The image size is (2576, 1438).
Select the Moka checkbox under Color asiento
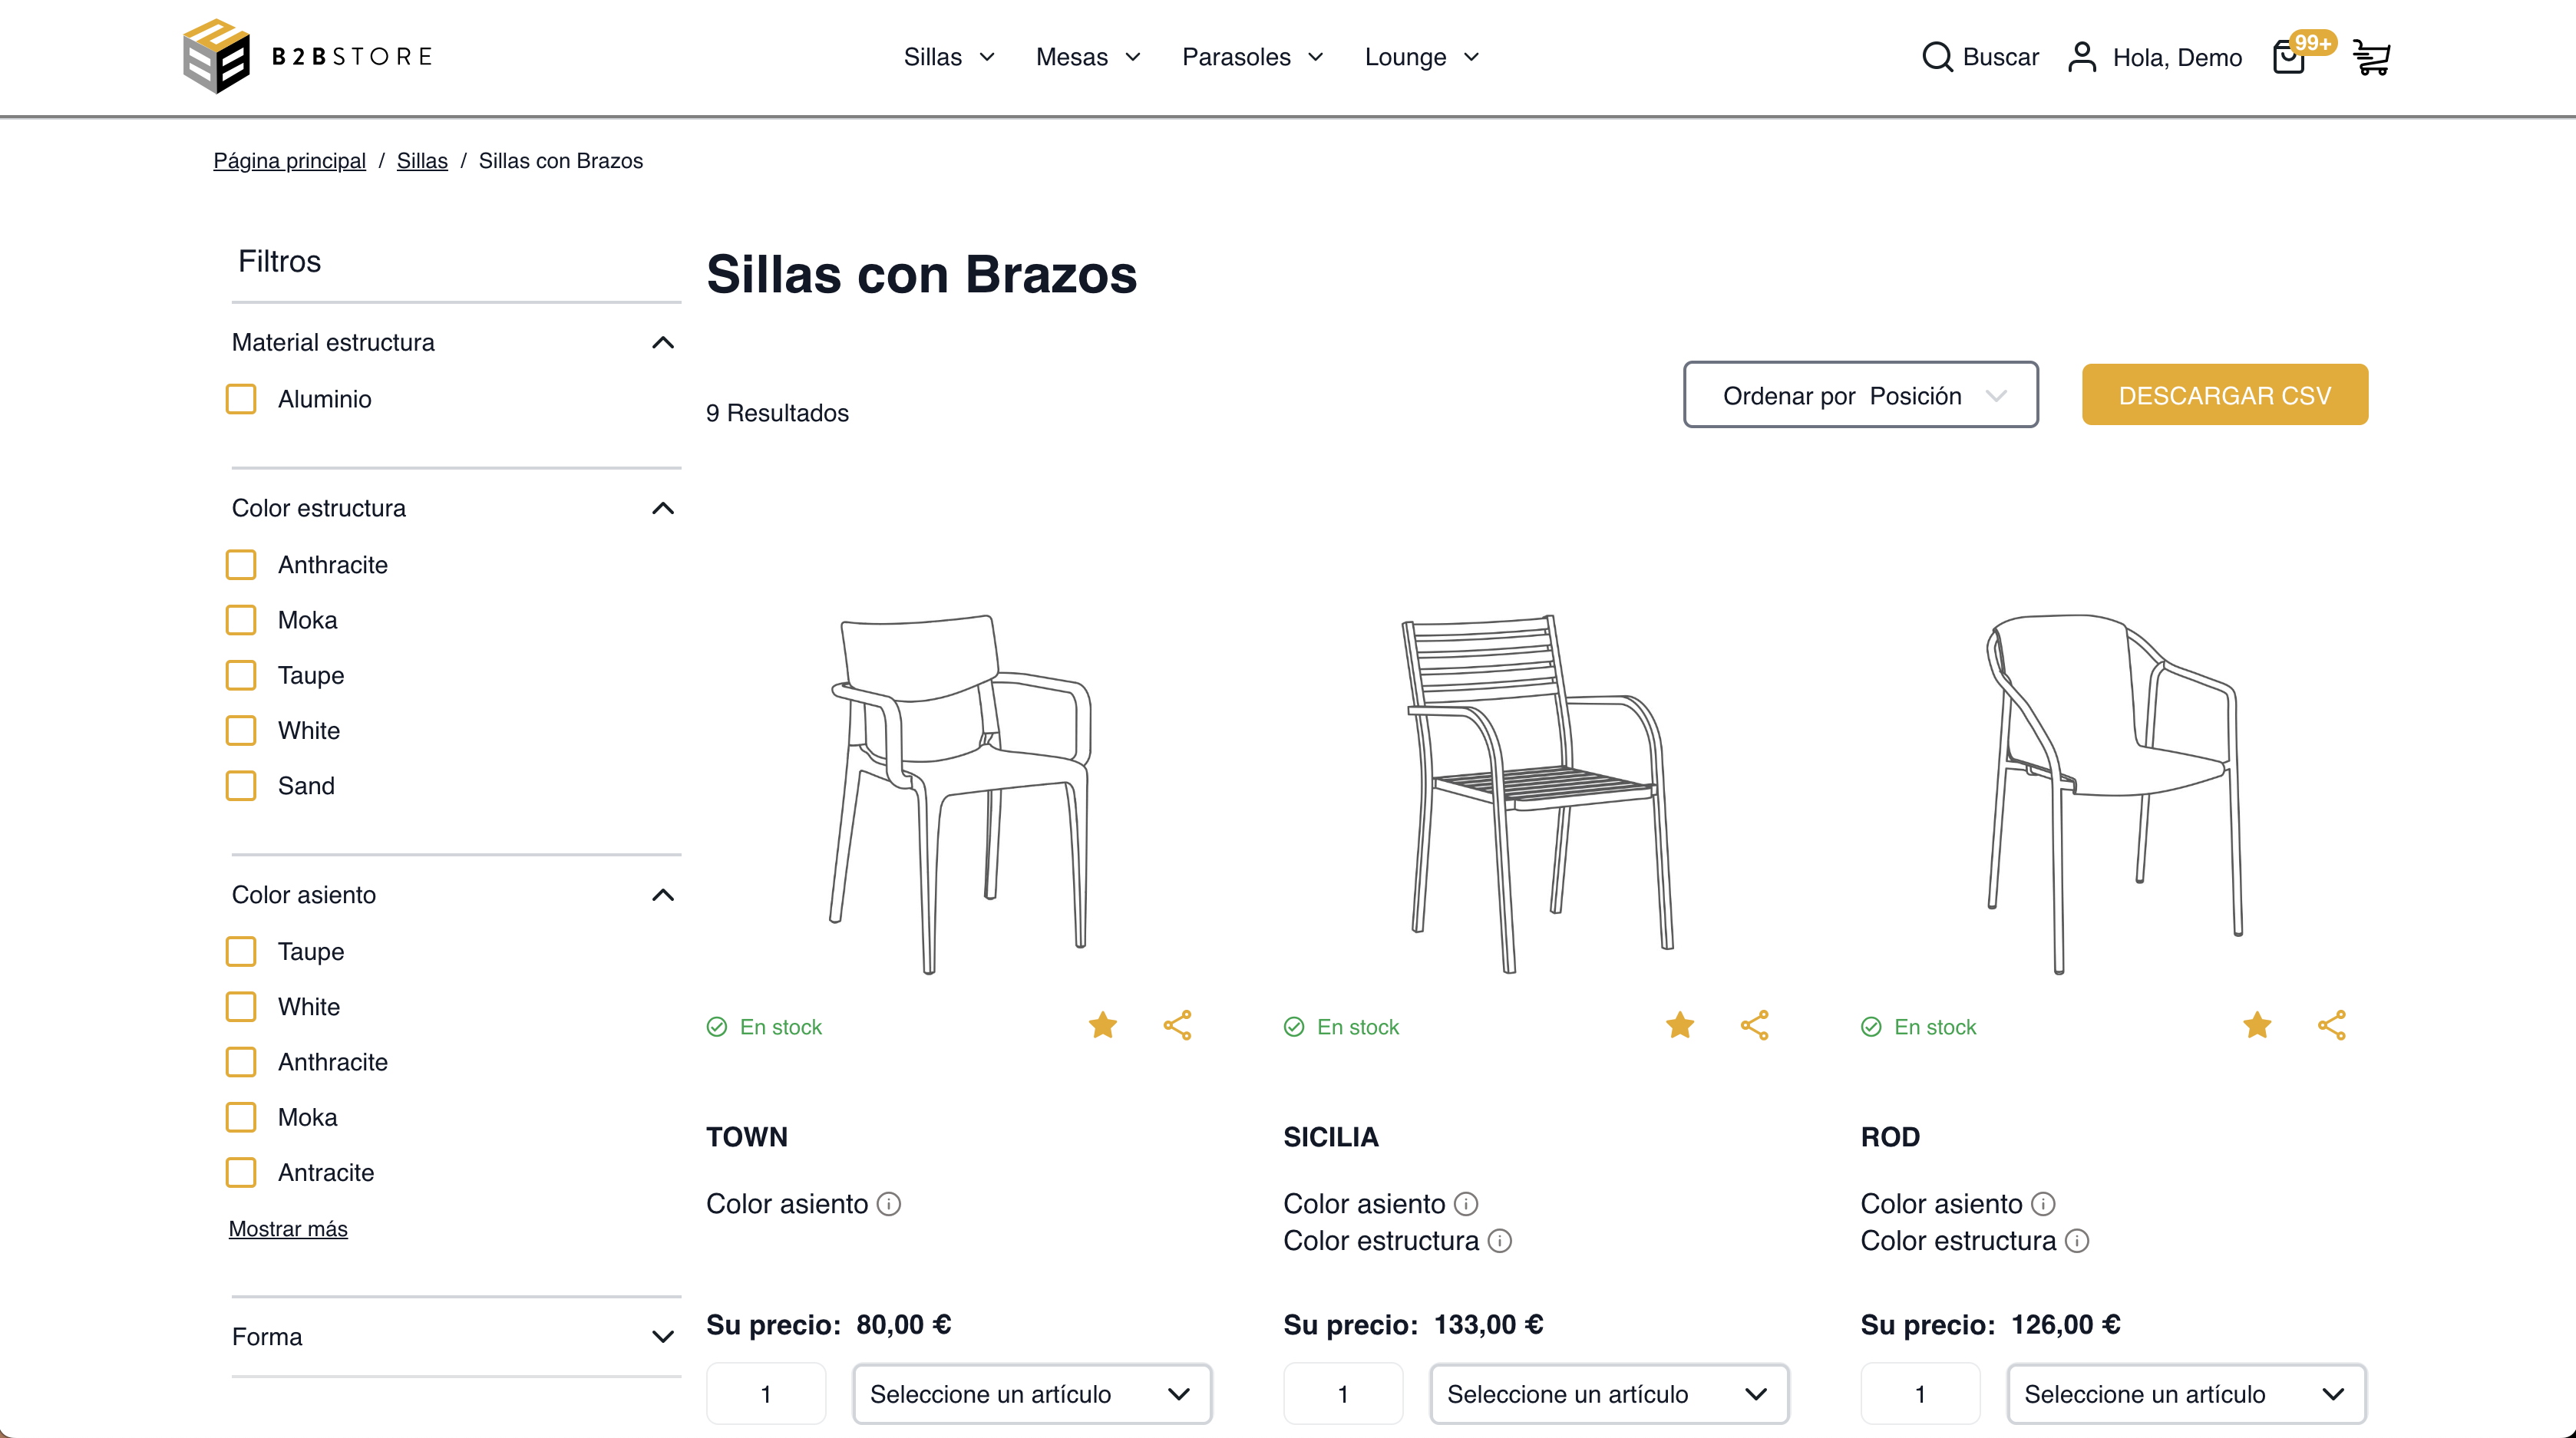coord(241,1117)
